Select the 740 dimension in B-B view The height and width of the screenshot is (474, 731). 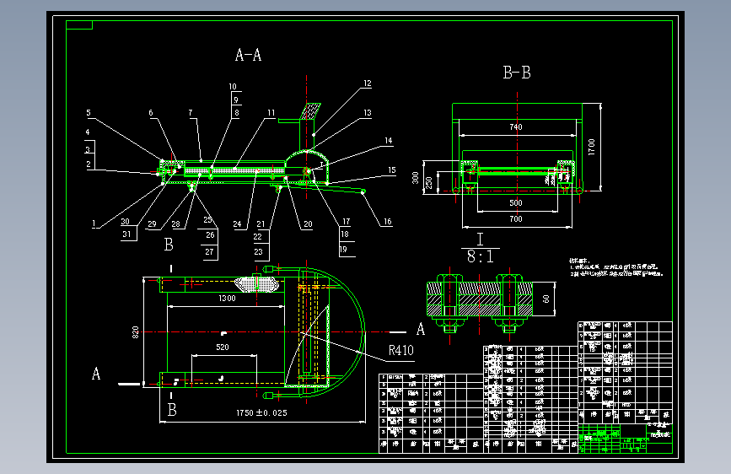click(x=516, y=127)
